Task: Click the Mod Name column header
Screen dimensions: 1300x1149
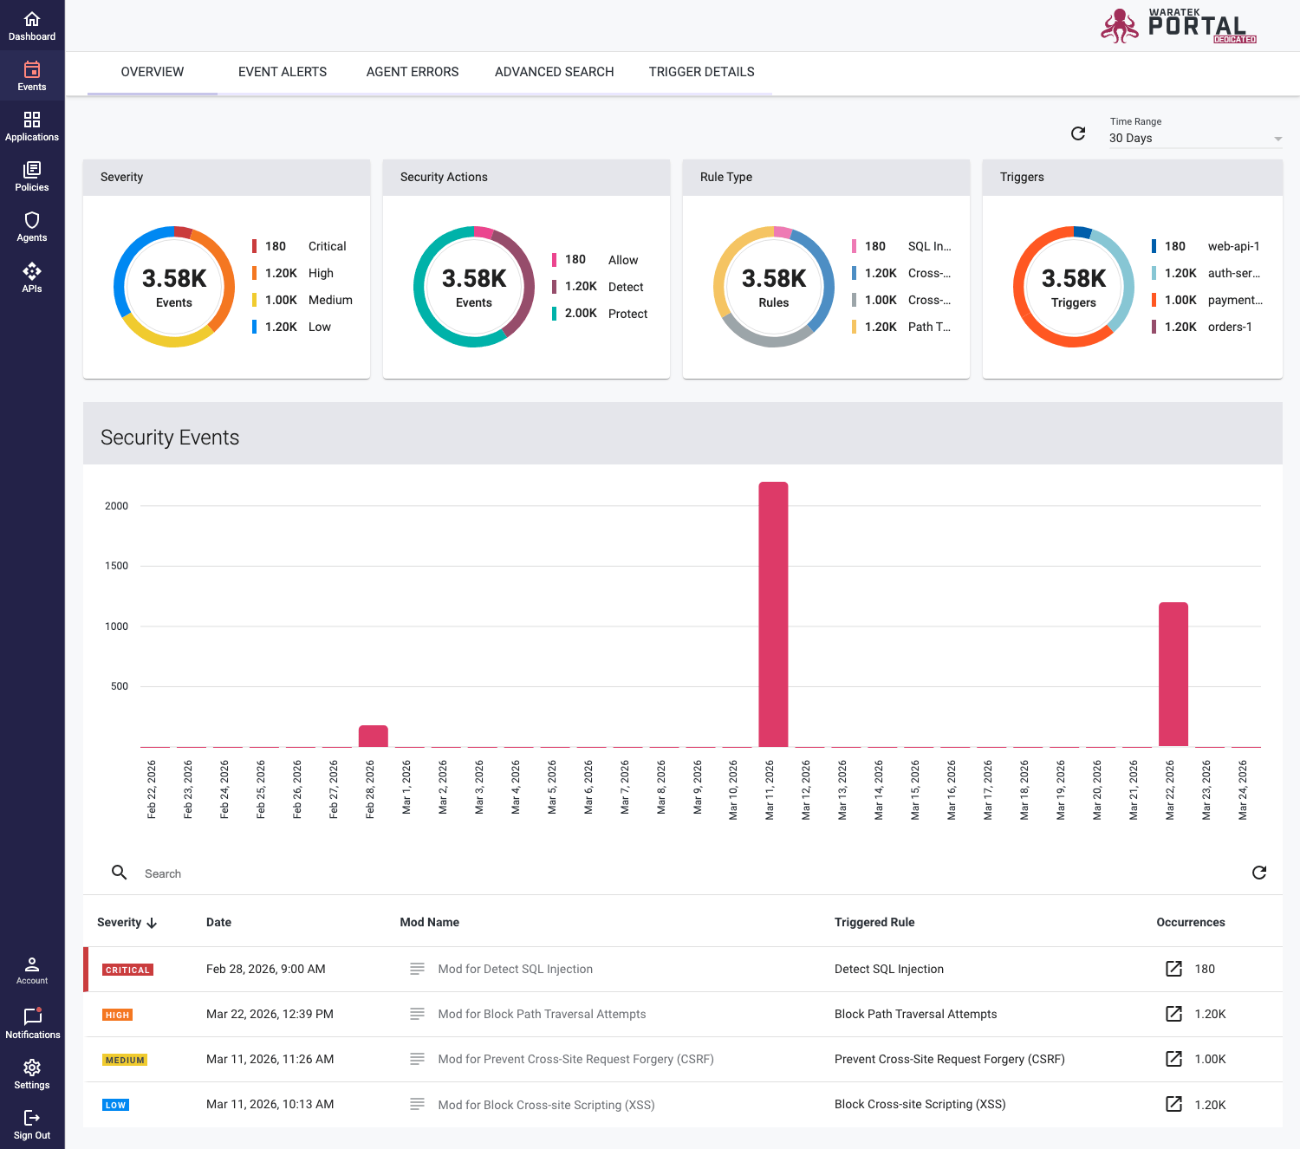Action: pyautogui.click(x=430, y=922)
